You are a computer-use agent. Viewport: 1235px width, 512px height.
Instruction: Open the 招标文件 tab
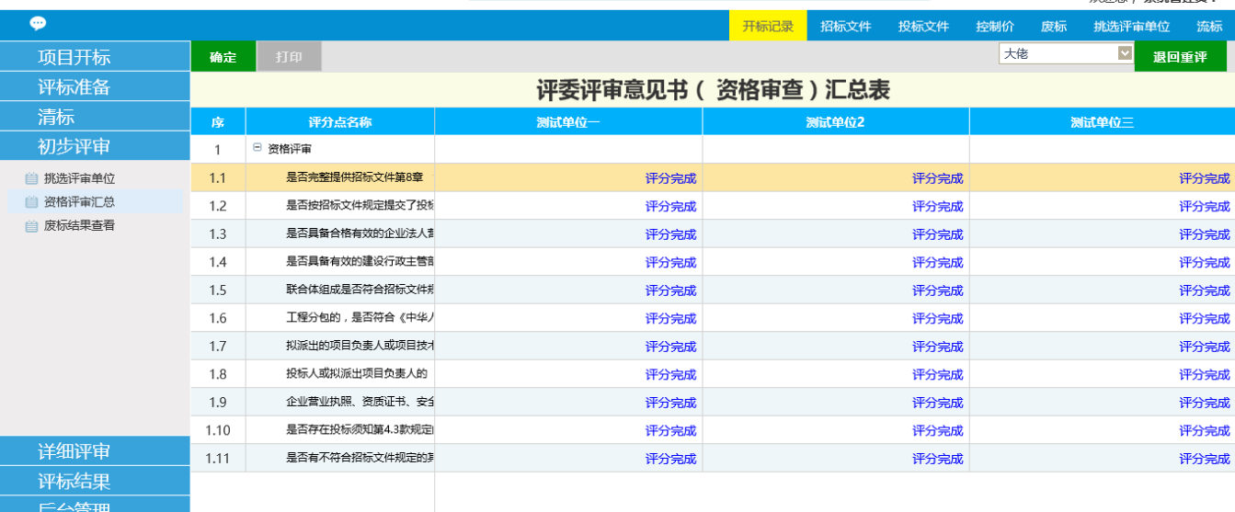pyautogui.click(x=845, y=27)
